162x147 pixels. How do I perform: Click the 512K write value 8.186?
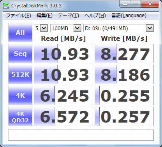point(124,74)
